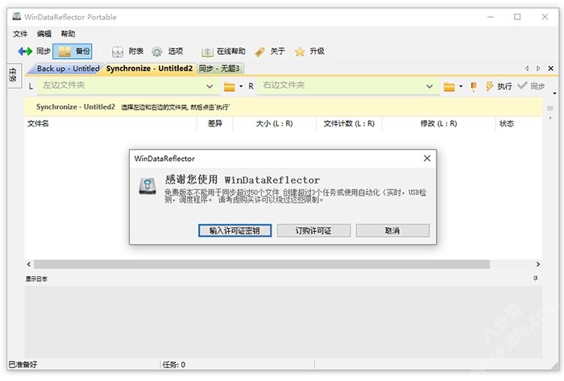Open 在线帮助 online help book icon
The width and height of the screenshot is (564, 381).
tap(207, 52)
